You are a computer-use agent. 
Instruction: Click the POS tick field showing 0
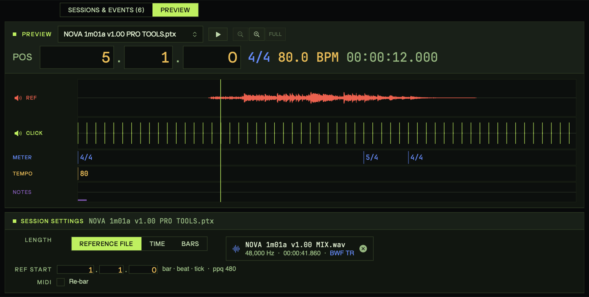pyautogui.click(x=212, y=57)
